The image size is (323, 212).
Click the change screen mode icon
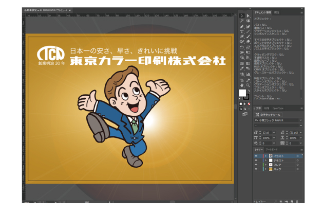pyautogui.click(x=245, y=114)
